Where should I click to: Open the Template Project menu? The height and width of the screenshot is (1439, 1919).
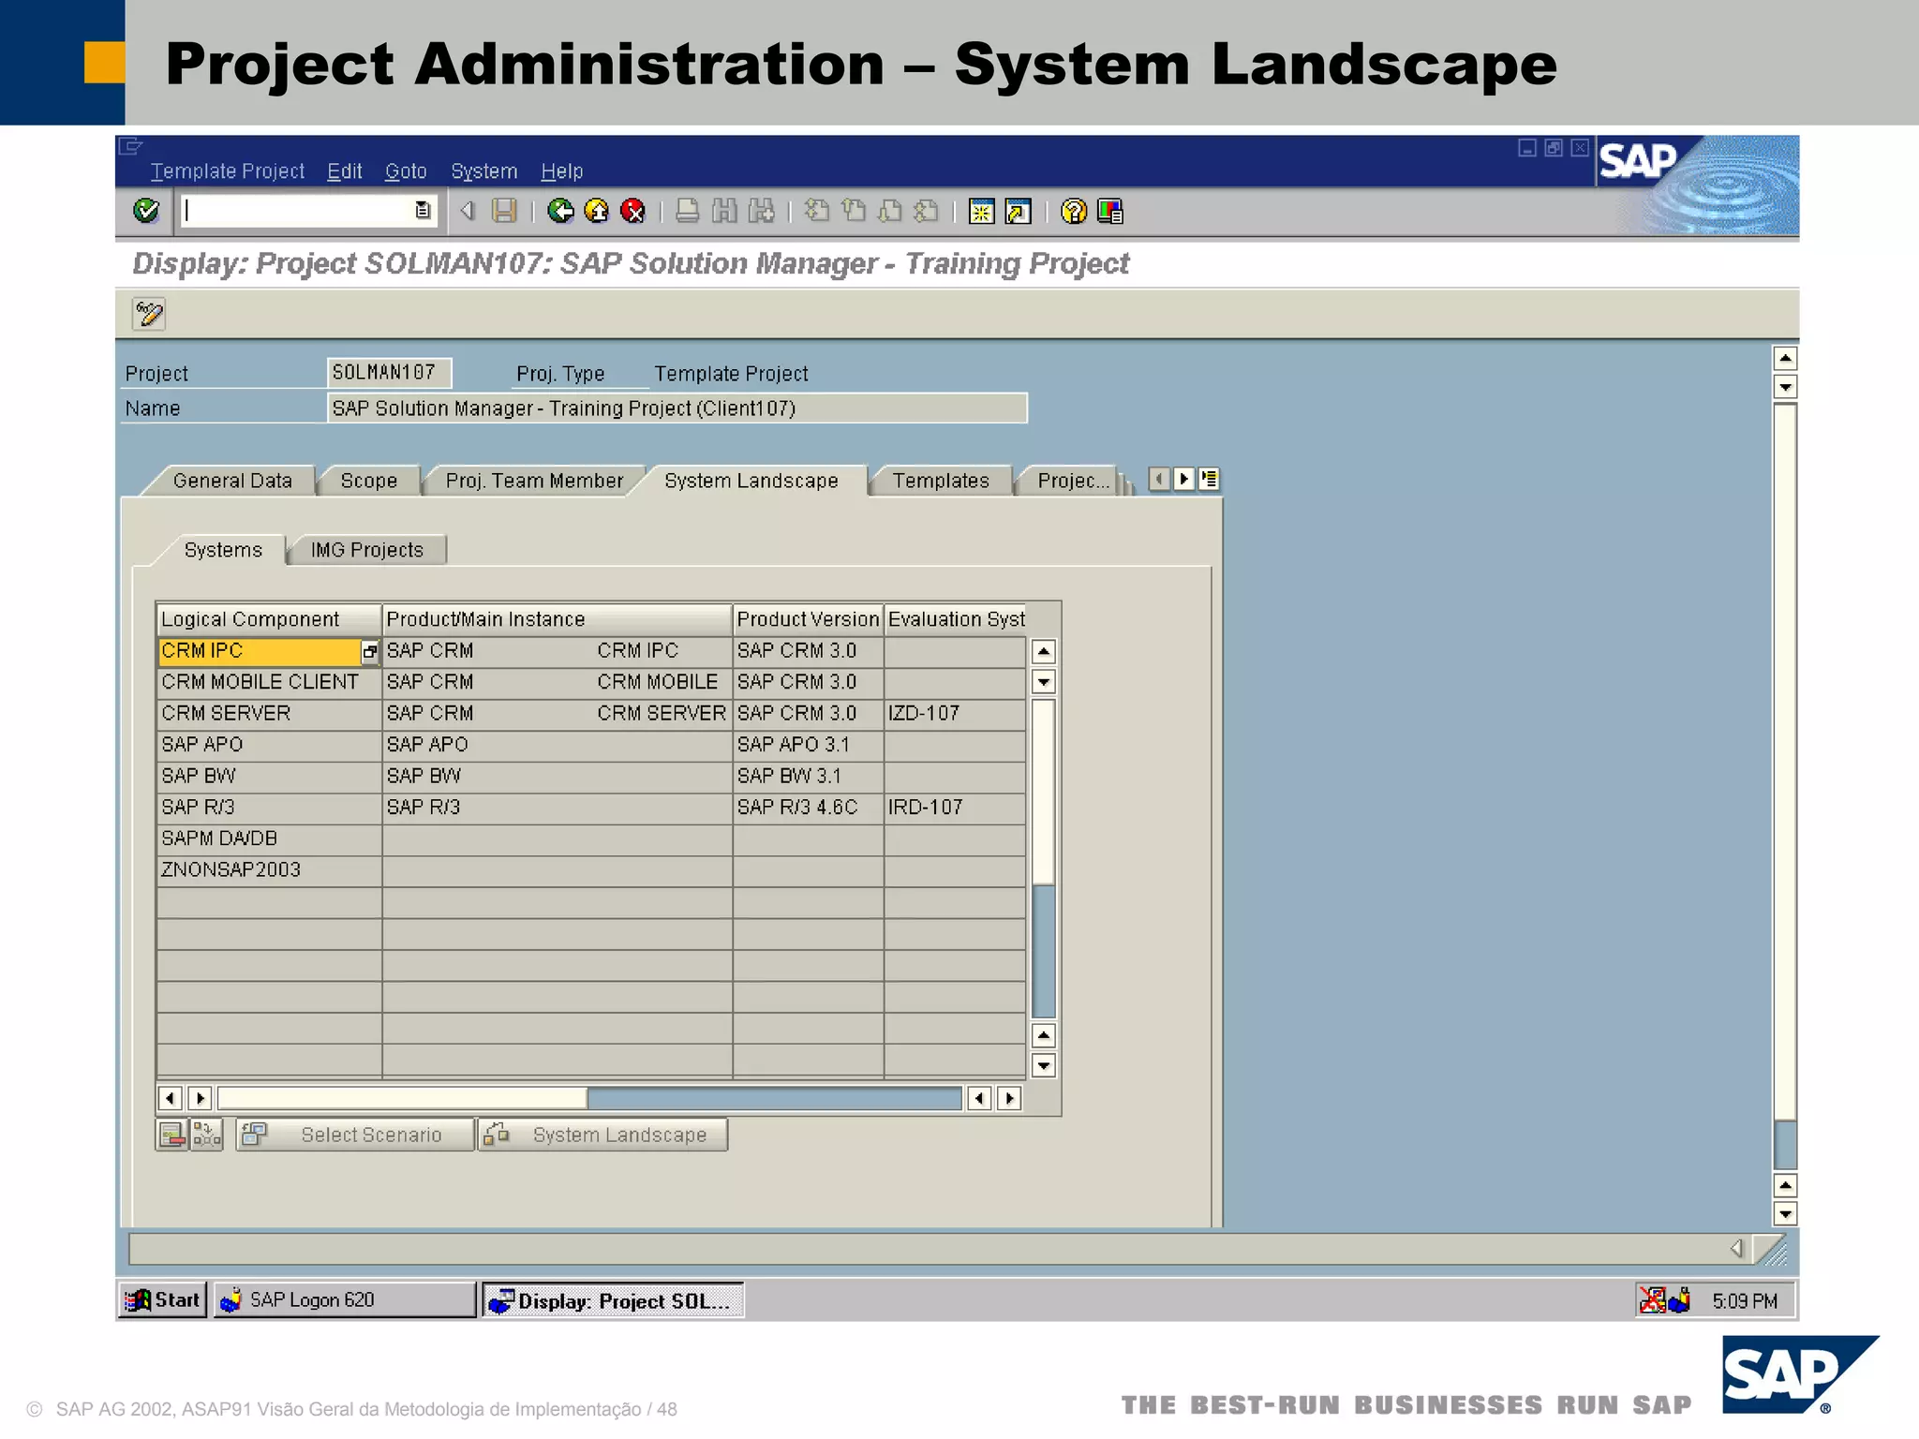(228, 171)
